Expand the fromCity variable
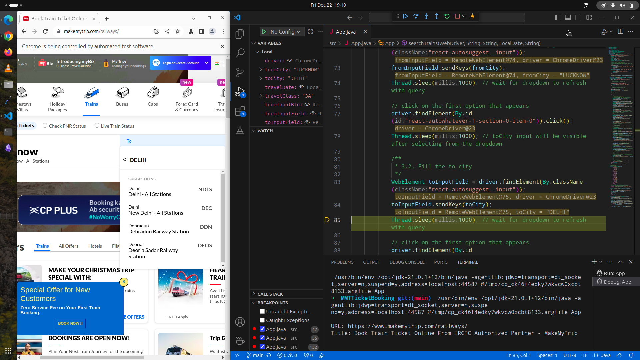Image resolution: width=640 pixels, height=360 pixels. tap(261, 69)
